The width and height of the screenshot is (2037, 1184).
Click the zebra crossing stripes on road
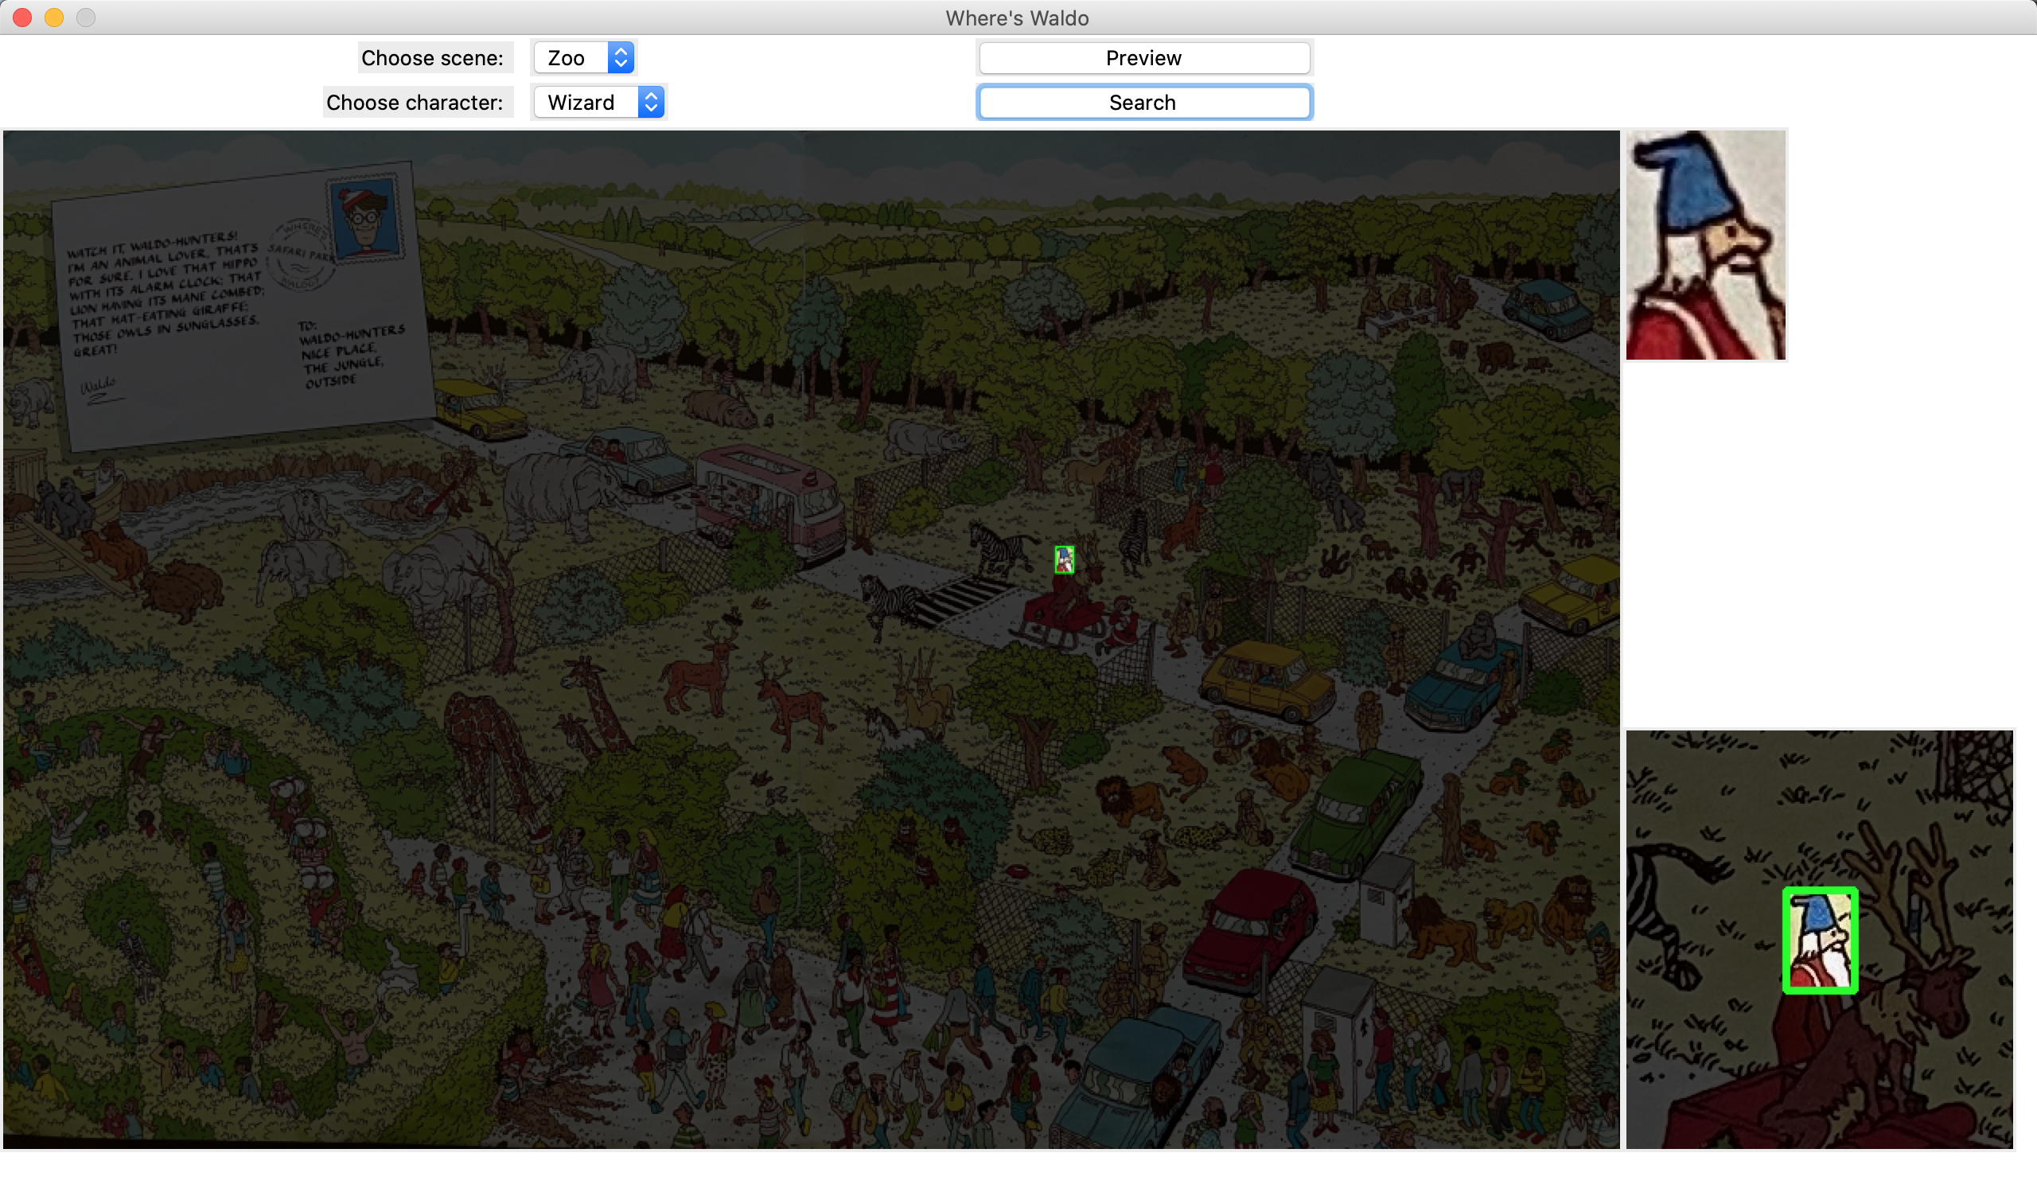[962, 600]
